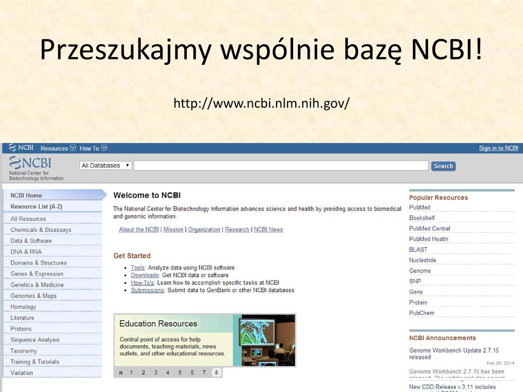This screenshot has height=392, width=523.
Task: Open the How To dropdown menu
Action: point(93,148)
